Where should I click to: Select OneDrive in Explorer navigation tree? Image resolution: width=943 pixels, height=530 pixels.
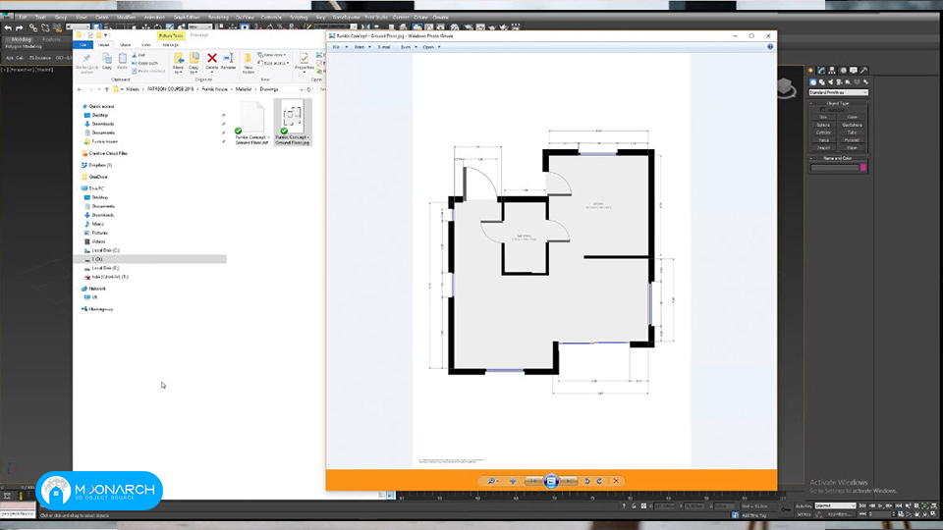pyautogui.click(x=98, y=178)
